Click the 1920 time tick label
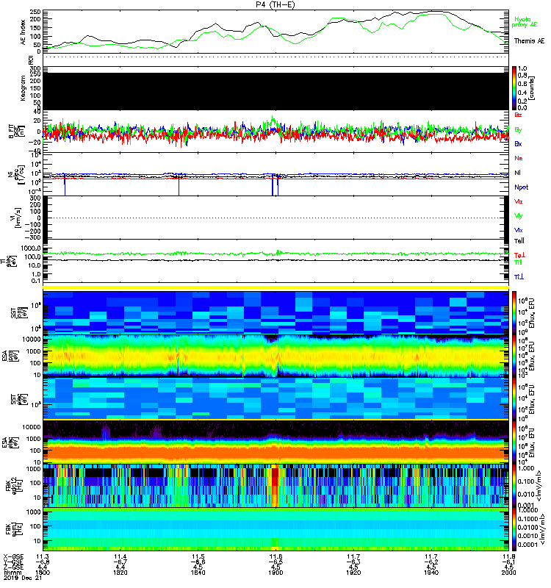This screenshot has height=588, width=551. pyautogui.click(x=353, y=573)
